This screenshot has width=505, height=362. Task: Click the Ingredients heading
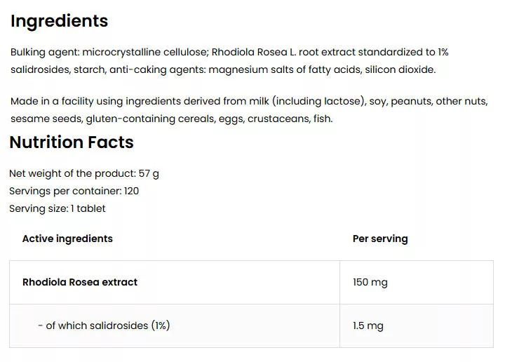click(59, 21)
